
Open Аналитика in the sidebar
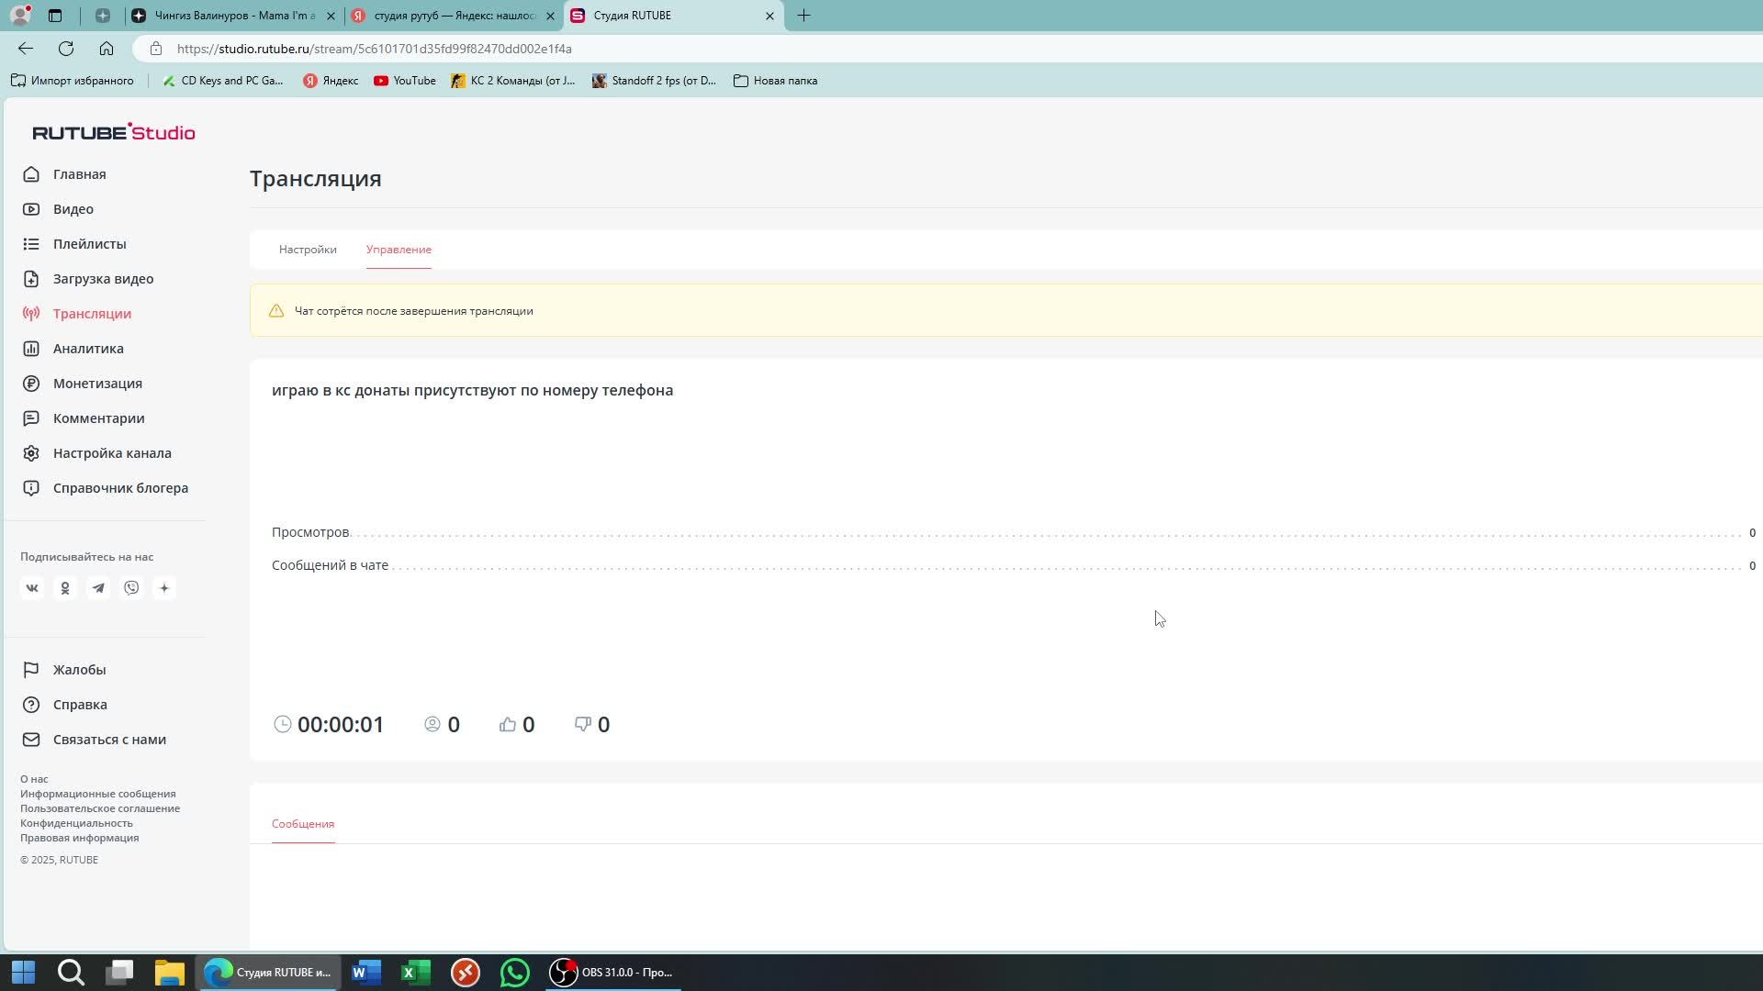click(x=88, y=349)
